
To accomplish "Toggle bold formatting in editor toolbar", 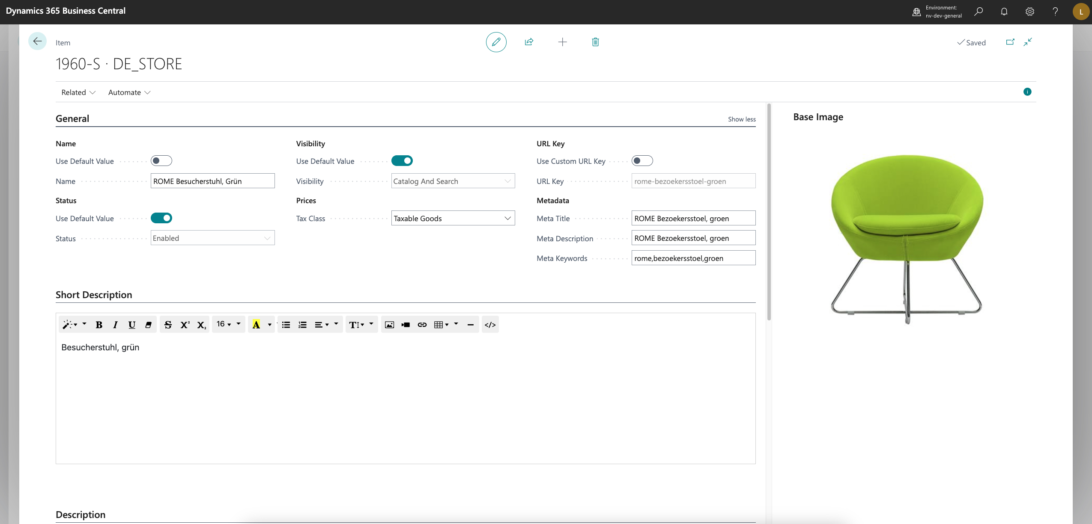I will click(x=99, y=325).
